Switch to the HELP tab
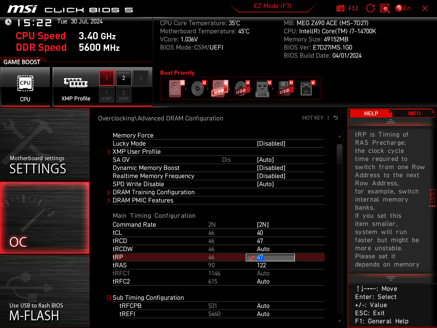 click(371, 114)
